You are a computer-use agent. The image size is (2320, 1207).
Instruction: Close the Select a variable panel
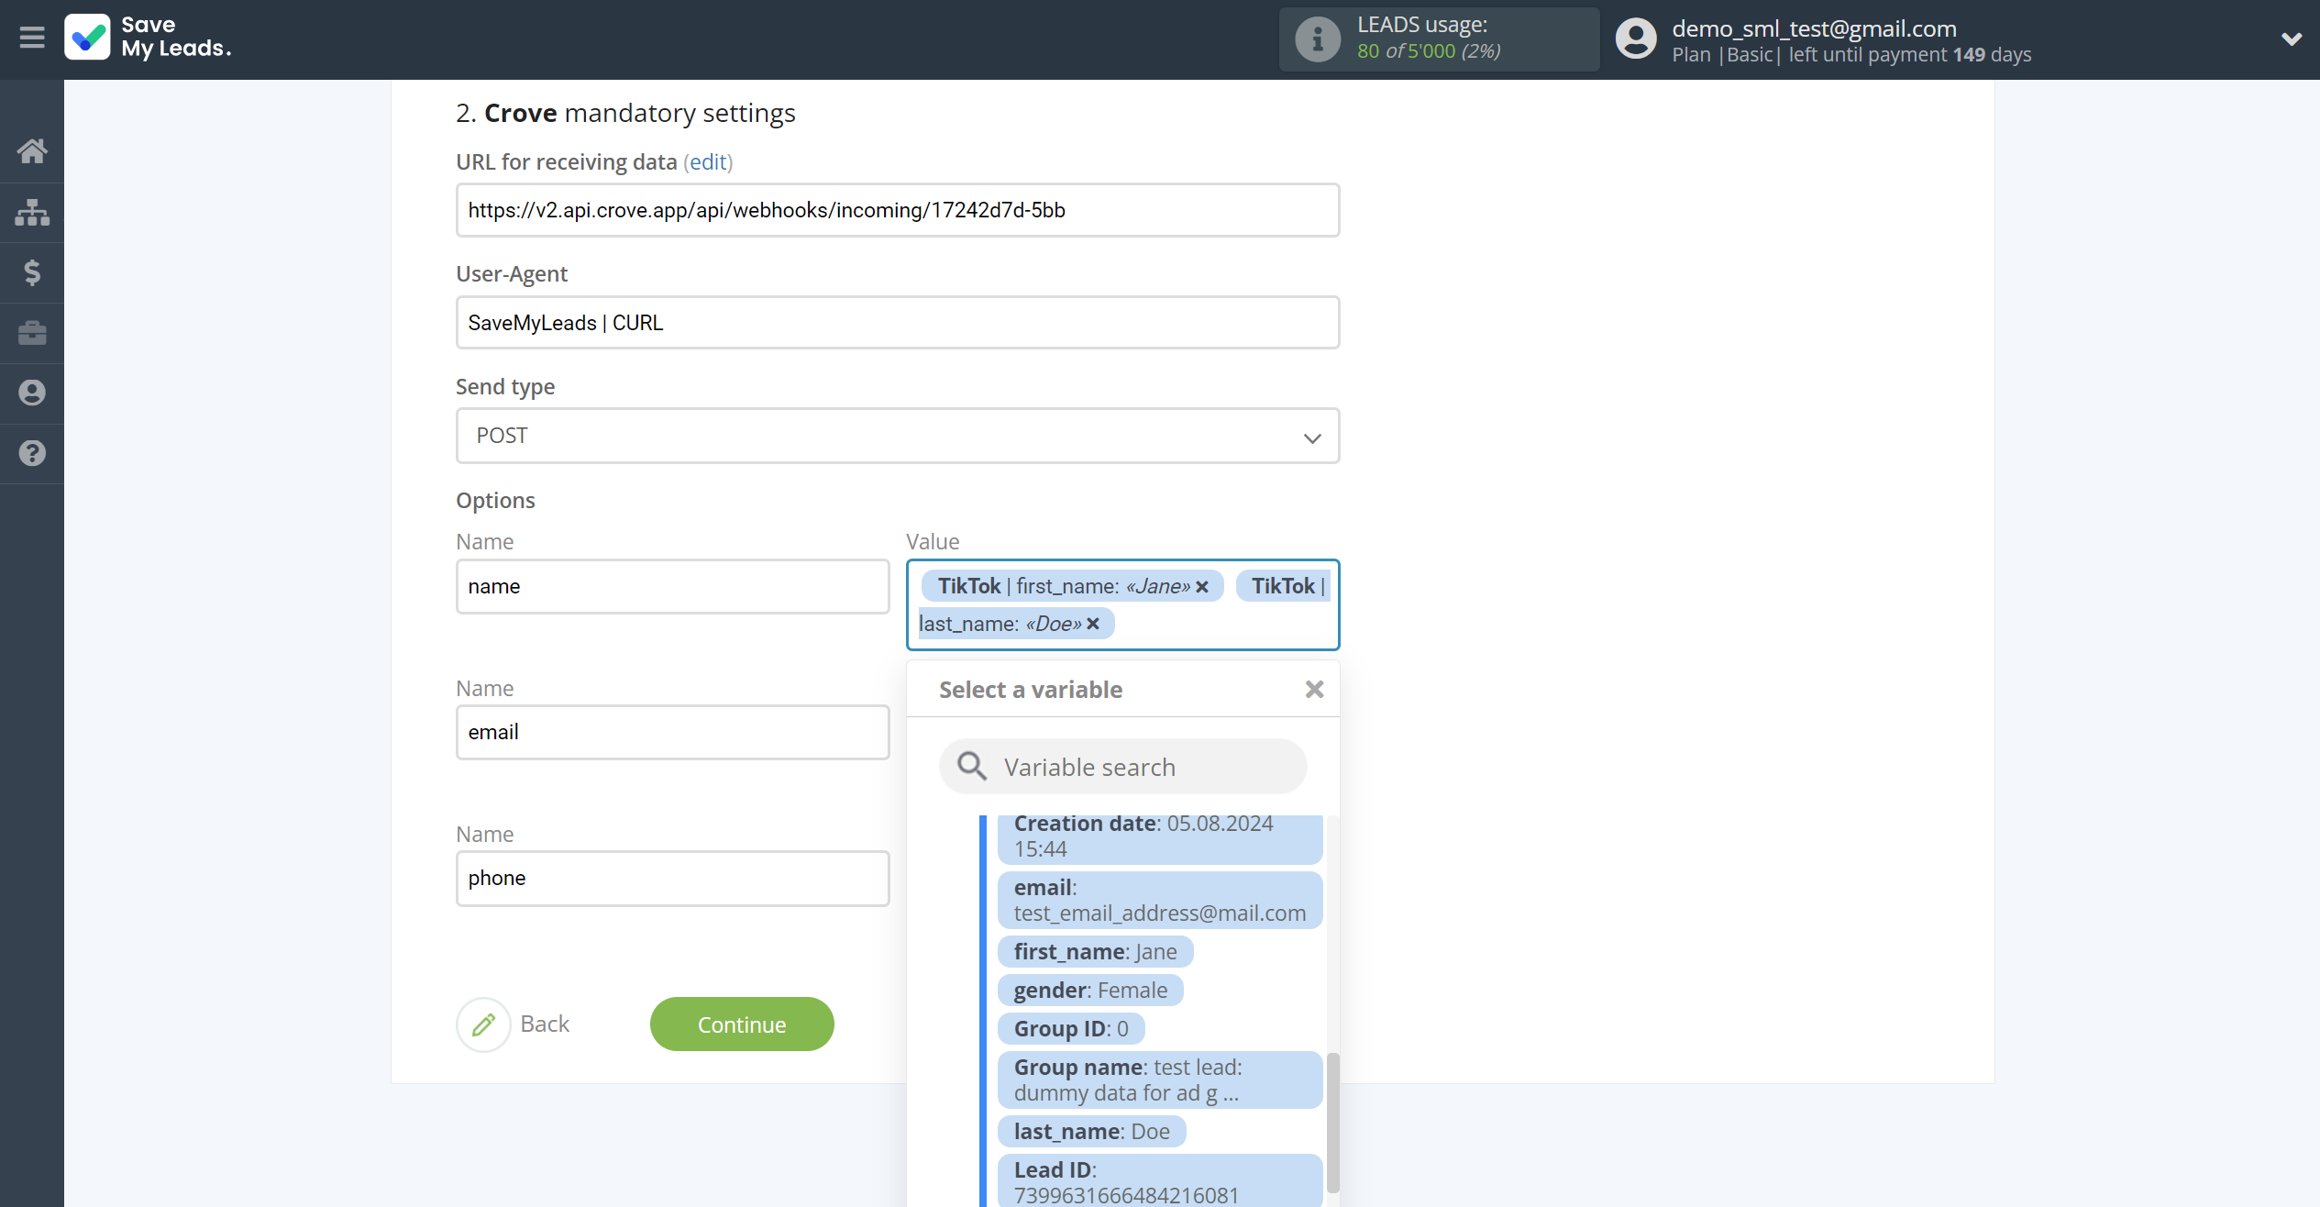[x=1314, y=689]
